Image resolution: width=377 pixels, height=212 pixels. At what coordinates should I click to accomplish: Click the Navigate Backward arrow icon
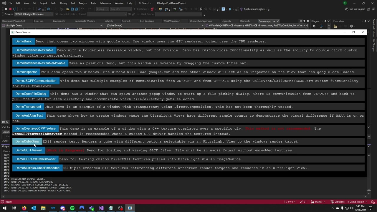click(49, 9)
